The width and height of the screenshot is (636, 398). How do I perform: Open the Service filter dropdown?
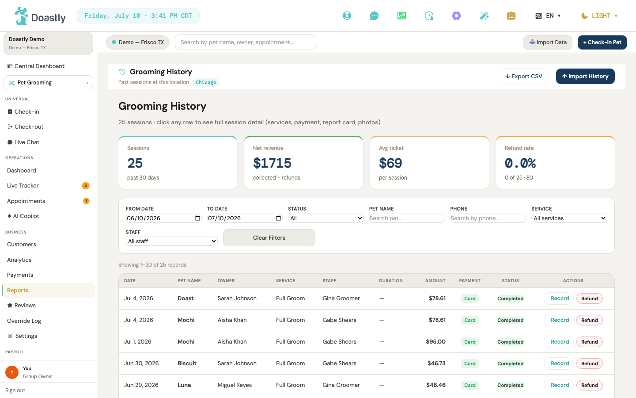click(569, 218)
